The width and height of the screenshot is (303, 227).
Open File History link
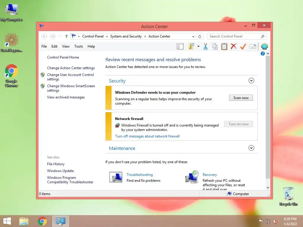(56, 164)
